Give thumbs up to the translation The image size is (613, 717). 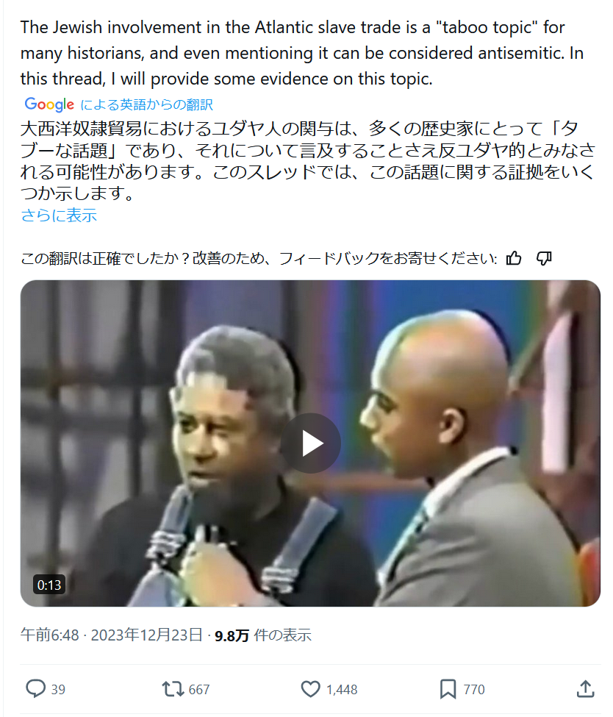513,258
